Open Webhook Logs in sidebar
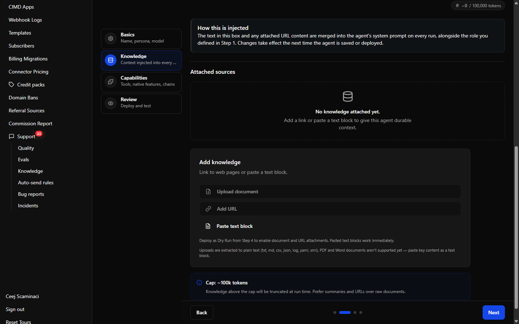The width and height of the screenshot is (519, 324). 25,20
